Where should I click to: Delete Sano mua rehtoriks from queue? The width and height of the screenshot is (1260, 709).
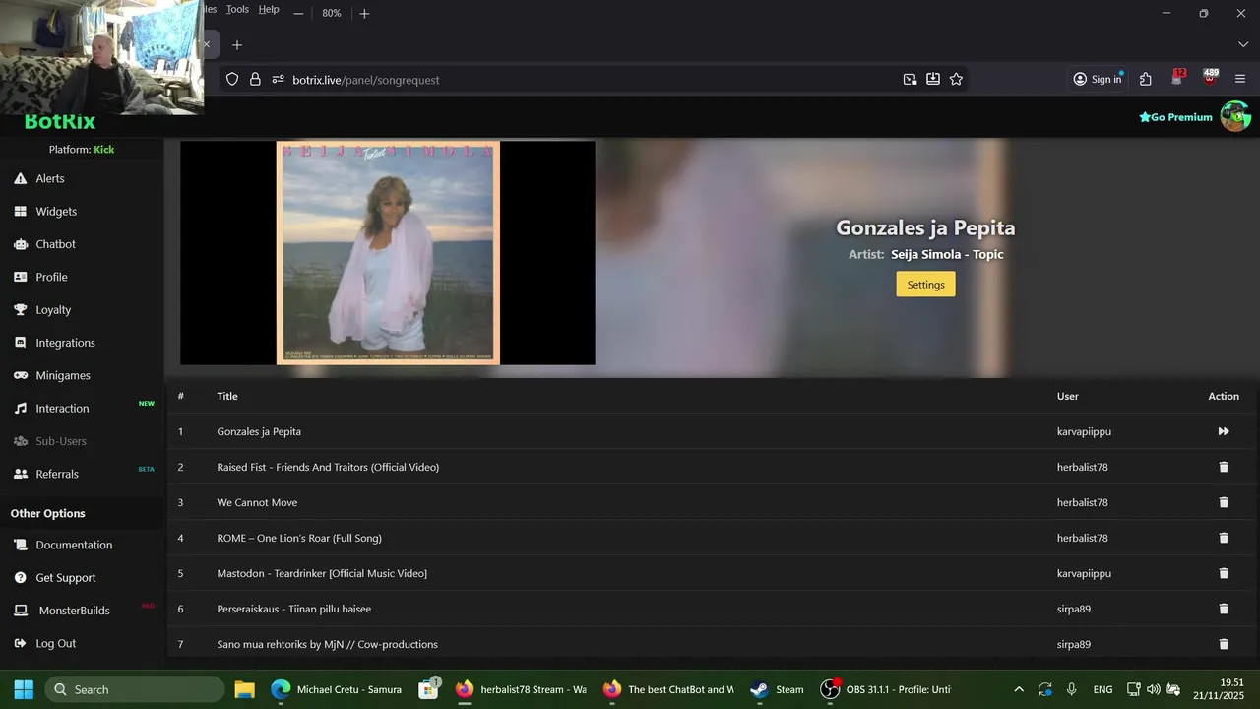click(1224, 644)
